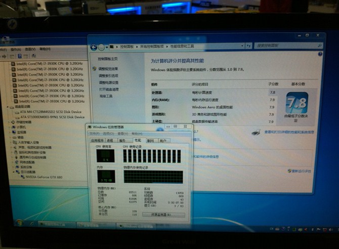Open Task Manager 文件(F) menu
This screenshot has width=339, height=249.
[x=95, y=134]
